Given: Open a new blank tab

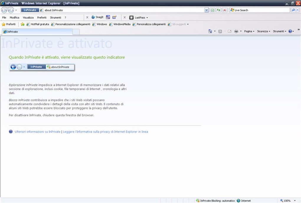Looking at the screenshot, I should (76, 32).
